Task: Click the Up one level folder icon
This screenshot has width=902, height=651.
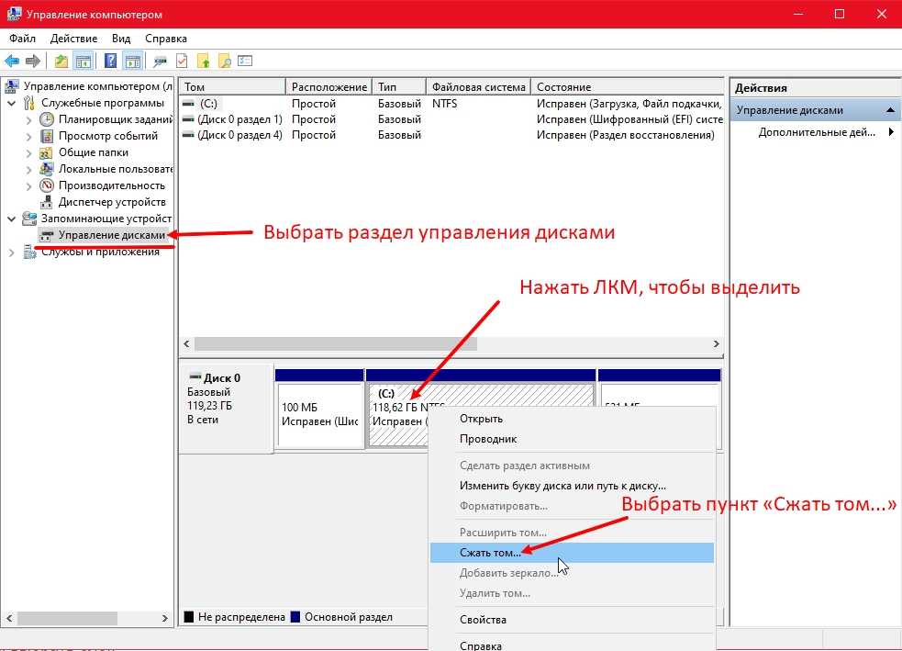Action: click(x=61, y=62)
